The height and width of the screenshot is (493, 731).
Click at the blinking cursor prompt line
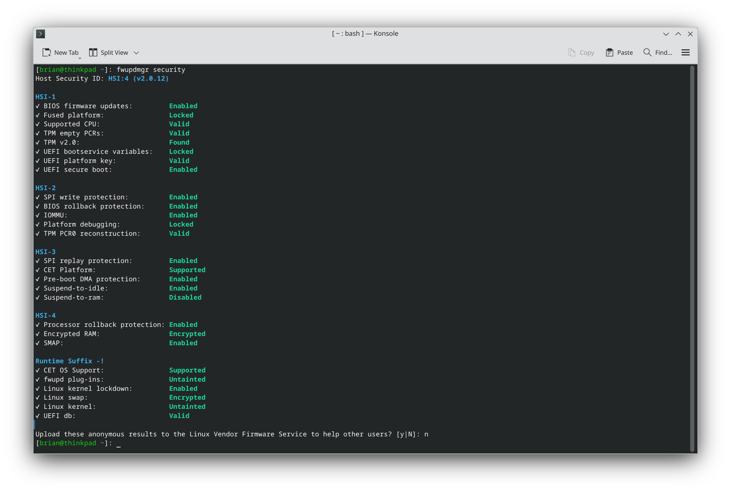tap(118, 443)
